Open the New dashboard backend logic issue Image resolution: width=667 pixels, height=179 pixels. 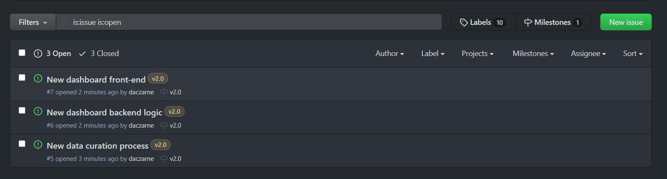tap(104, 112)
